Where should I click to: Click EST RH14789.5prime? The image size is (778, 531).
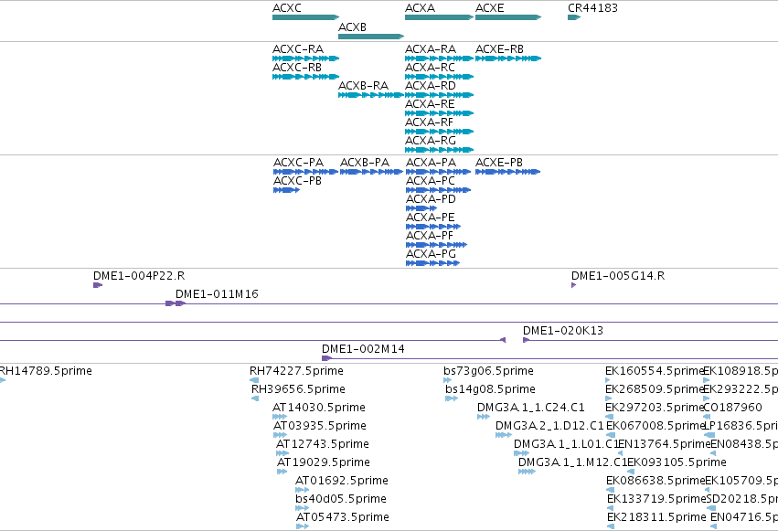pyautogui.click(x=3, y=380)
